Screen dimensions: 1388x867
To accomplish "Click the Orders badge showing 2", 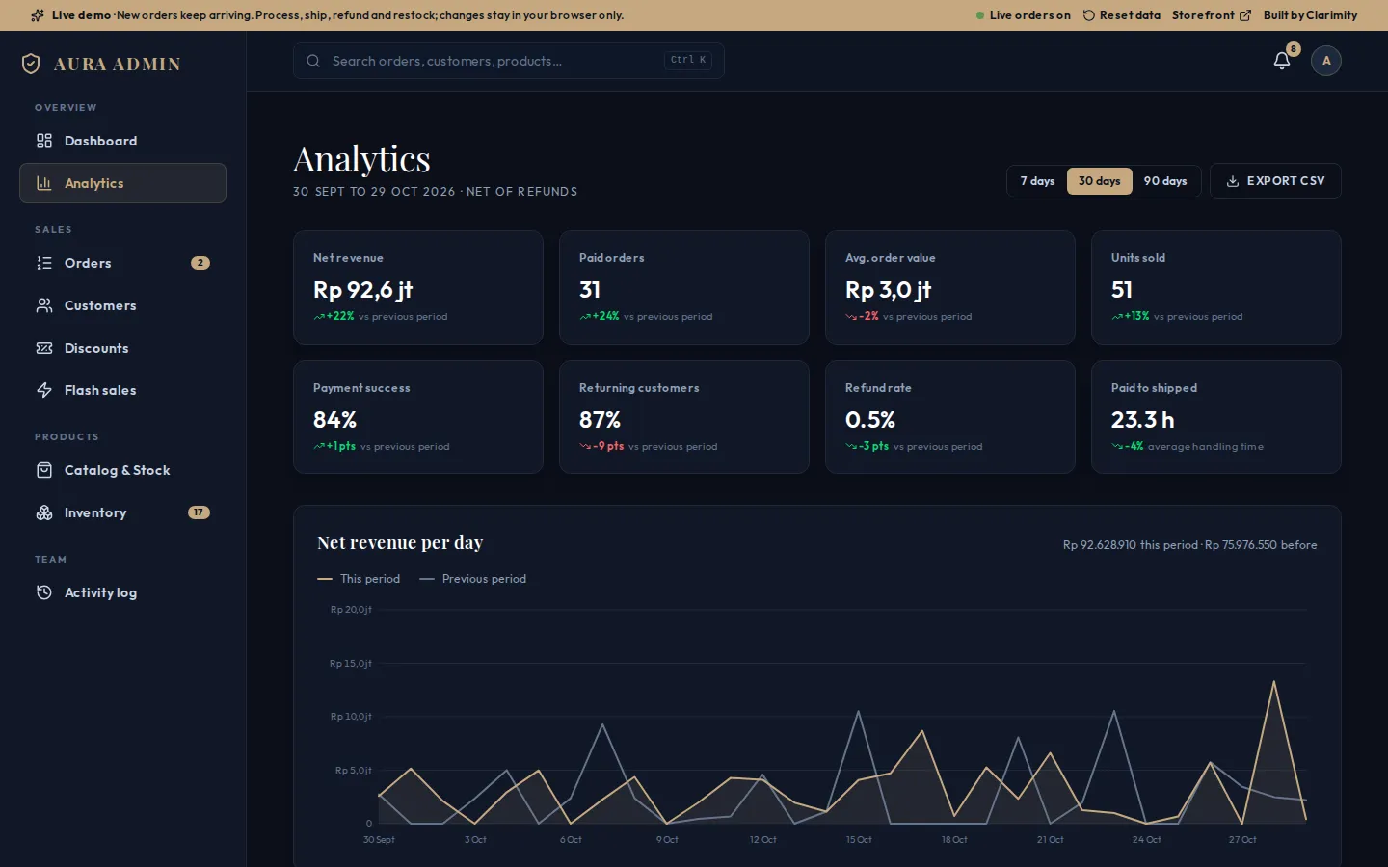I will pyautogui.click(x=200, y=263).
